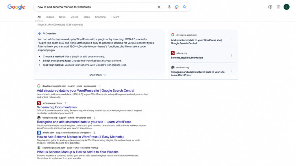
Task: Open 'Recognize and add structured data' result link
Action: [x=84, y=122]
